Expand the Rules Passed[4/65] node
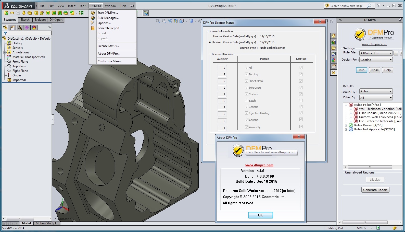Viewport: 405px width, 232px height. pos(346,125)
